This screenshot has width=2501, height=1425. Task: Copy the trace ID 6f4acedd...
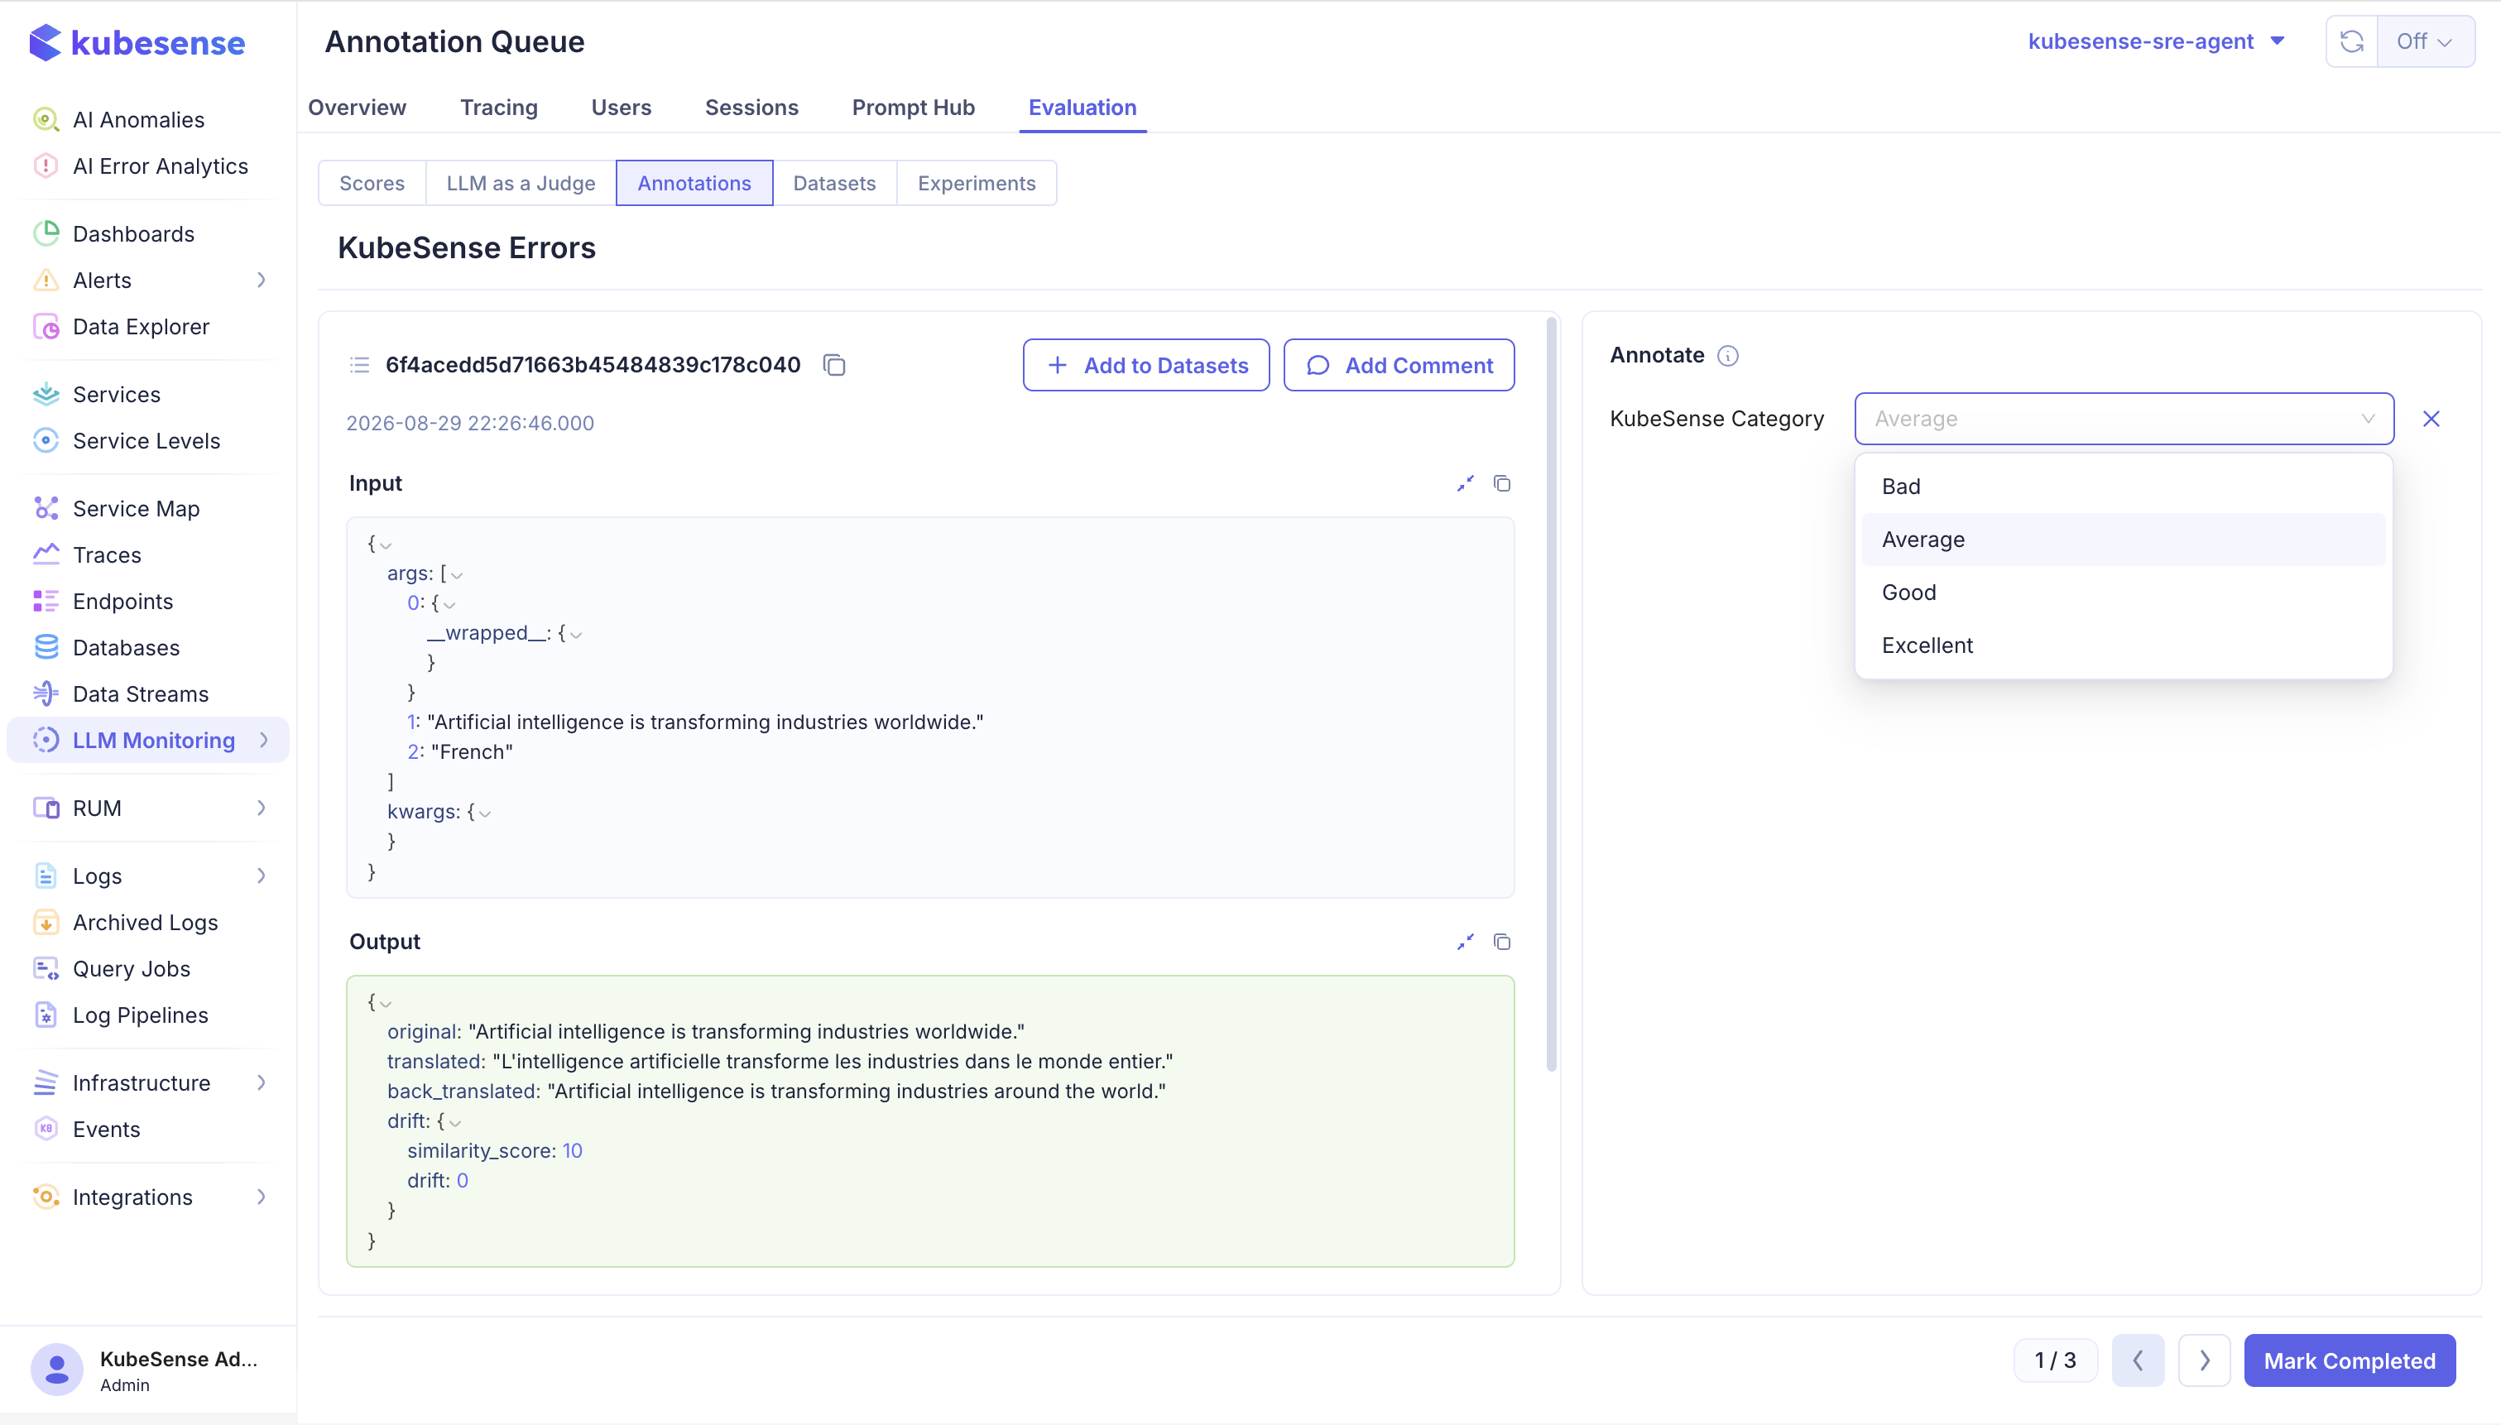[833, 365]
